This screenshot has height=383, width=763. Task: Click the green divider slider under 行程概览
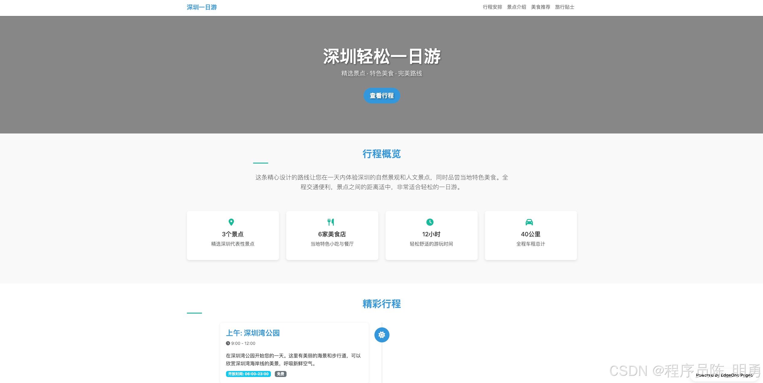[261, 163]
